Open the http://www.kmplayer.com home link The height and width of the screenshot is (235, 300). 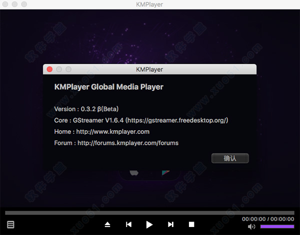pyautogui.click(x=113, y=132)
